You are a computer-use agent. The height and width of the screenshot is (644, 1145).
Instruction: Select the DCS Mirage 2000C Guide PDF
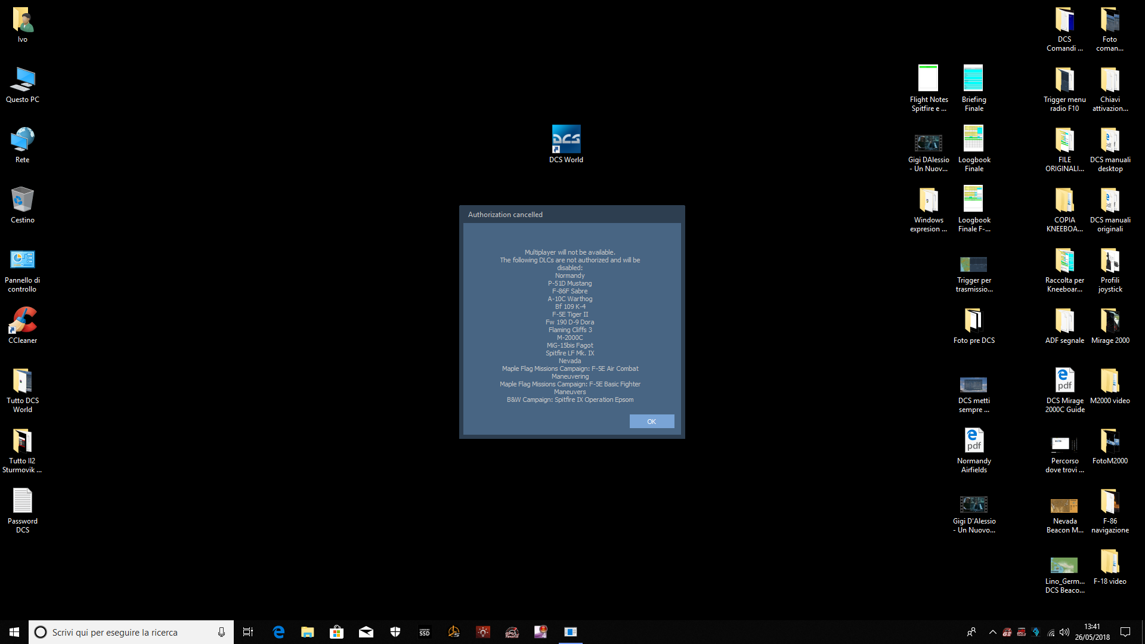[1064, 391]
